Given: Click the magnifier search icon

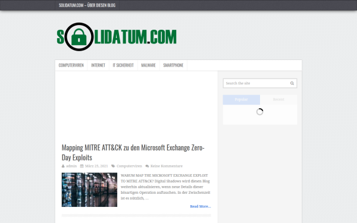Looking at the screenshot, I should [292, 83].
